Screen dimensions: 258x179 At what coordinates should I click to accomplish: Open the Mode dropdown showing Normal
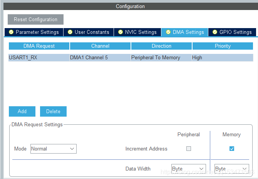tap(54, 149)
